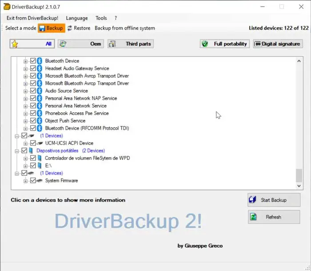Click the scroll up arrow of device list
Screen dimensions: 311x271
[299, 61]
